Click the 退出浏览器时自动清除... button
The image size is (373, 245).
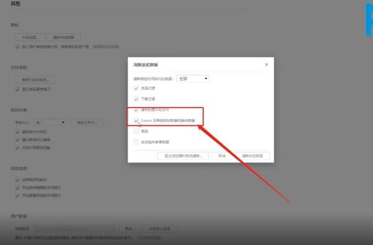coord(183,156)
